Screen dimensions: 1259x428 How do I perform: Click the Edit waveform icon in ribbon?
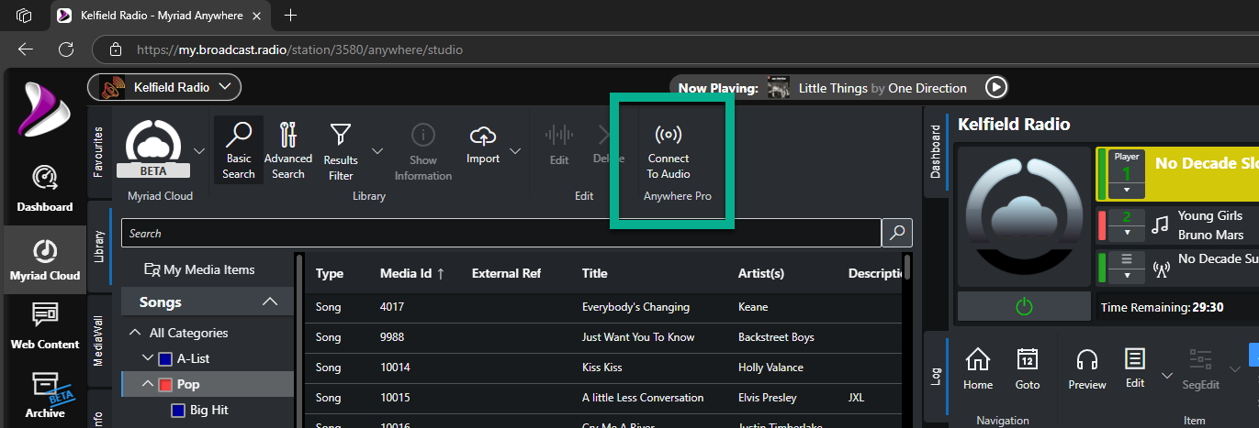click(x=559, y=136)
